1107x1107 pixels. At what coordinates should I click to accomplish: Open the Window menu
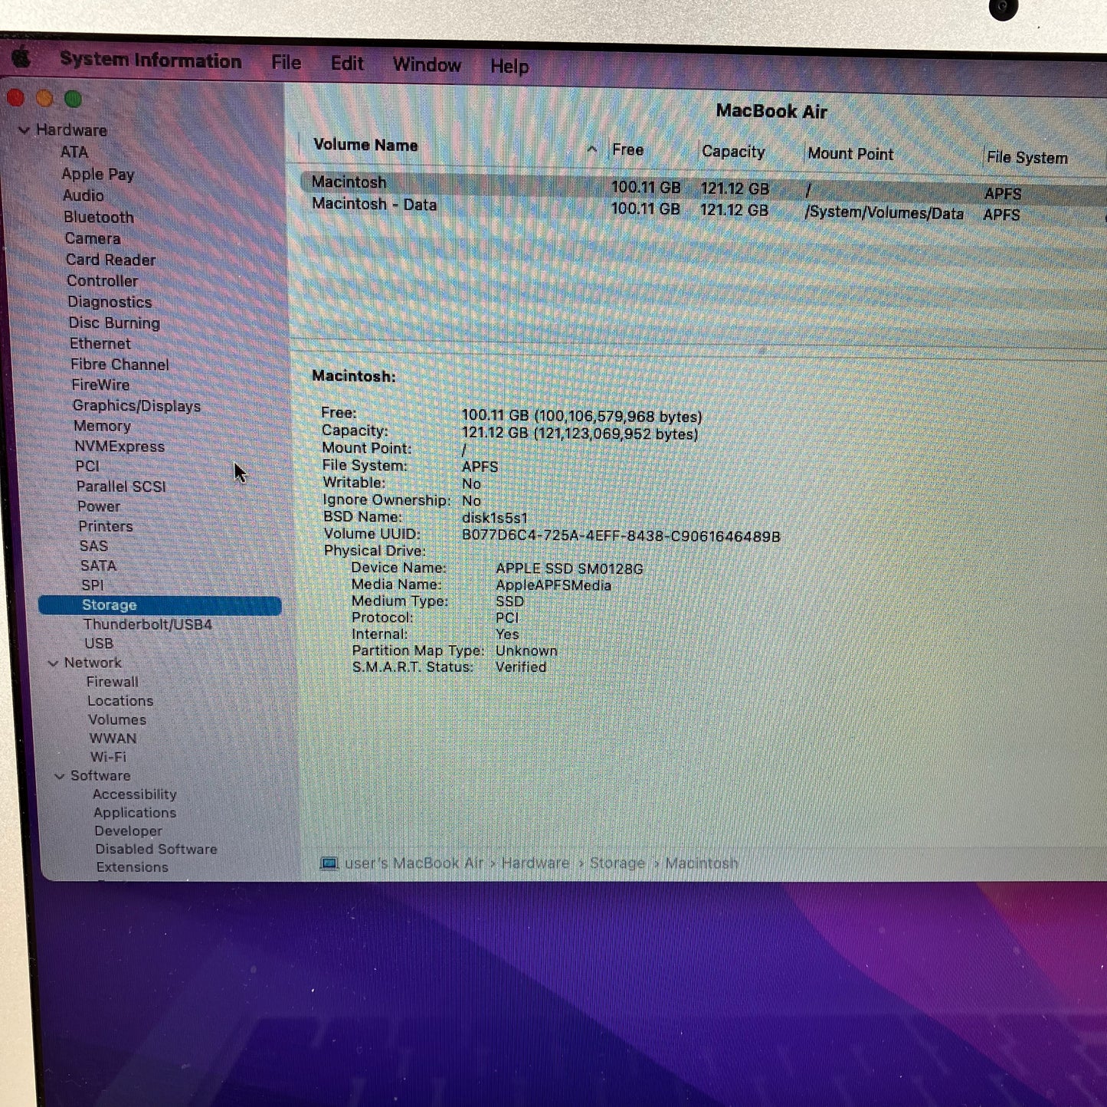coord(426,65)
